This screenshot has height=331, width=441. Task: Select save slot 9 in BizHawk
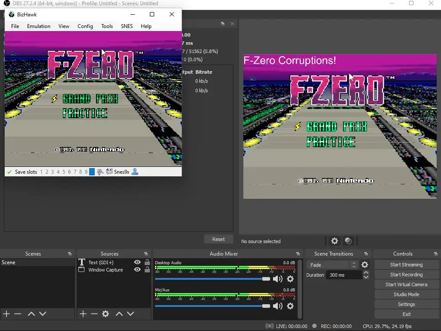click(x=86, y=172)
